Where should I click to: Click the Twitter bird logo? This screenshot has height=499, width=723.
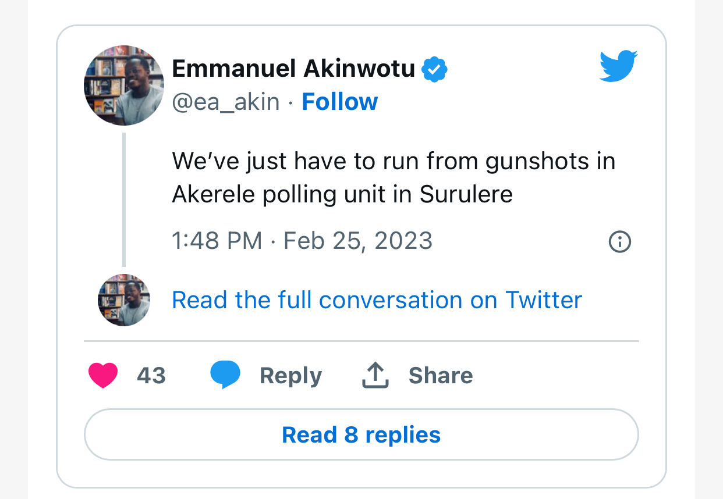point(618,66)
